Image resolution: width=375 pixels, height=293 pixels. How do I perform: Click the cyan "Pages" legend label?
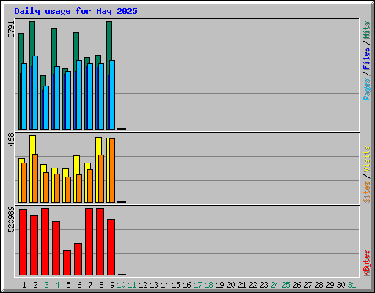click(x=367, y=89)
